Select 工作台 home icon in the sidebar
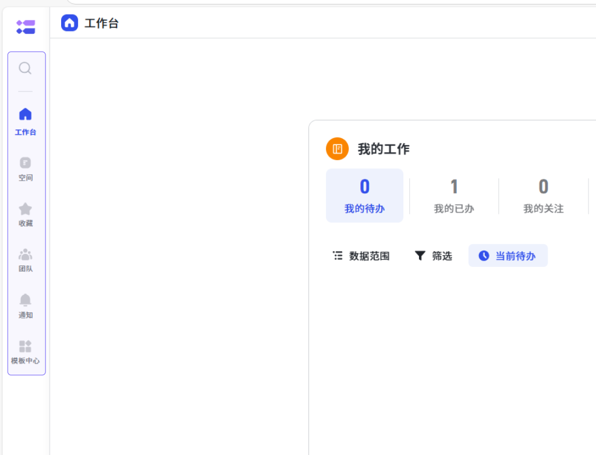This screenshot has width=596, height=455. pos(25,121)
